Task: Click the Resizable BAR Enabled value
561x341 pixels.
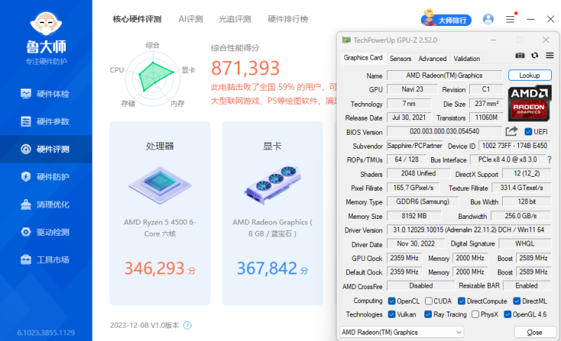Action: pos(527,286)
